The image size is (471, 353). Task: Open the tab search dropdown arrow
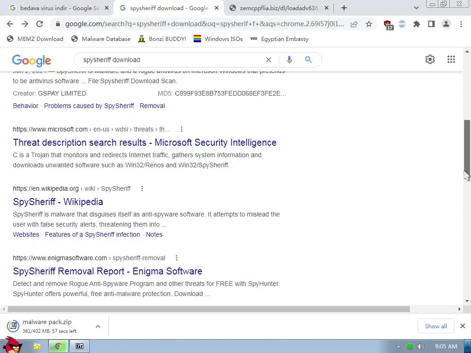pos(416,8)
